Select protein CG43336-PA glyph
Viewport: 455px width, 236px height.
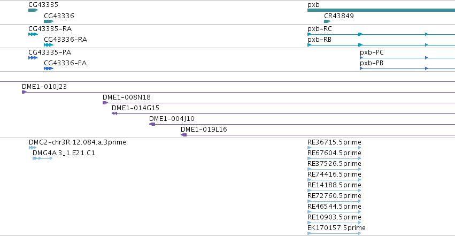pos(49,68)
